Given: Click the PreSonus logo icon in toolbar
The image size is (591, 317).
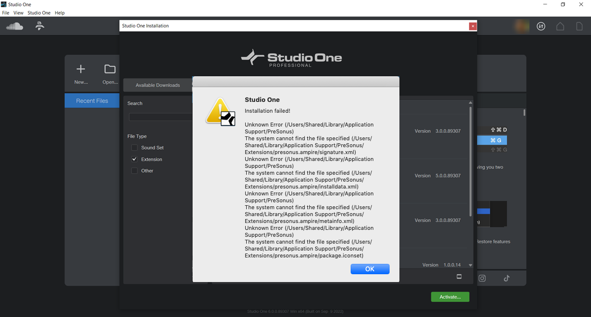Looking at the screenshot, I should (x=40, y=26).
